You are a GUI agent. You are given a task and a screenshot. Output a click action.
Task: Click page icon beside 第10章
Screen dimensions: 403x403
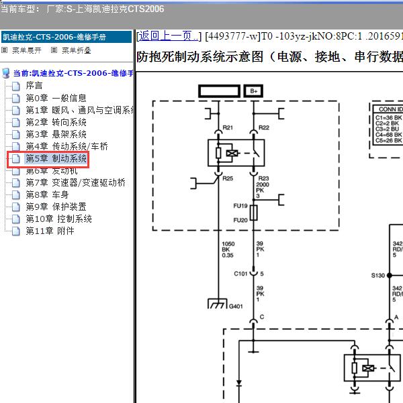[16, 219]
